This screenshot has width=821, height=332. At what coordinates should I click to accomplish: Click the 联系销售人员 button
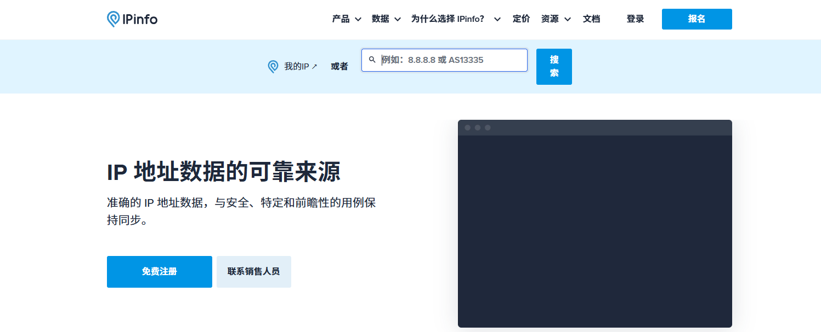253,272
